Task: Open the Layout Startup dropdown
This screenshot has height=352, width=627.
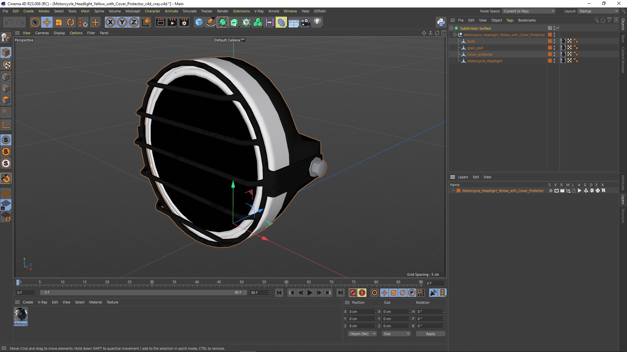Action: pyautogui.click(x=598, y=11)
